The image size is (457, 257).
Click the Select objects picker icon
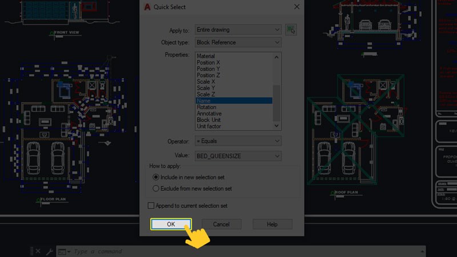click(291, 30)
